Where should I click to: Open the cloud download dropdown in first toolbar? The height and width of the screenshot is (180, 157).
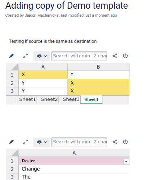pyautogui.click(x=41, y=56)
